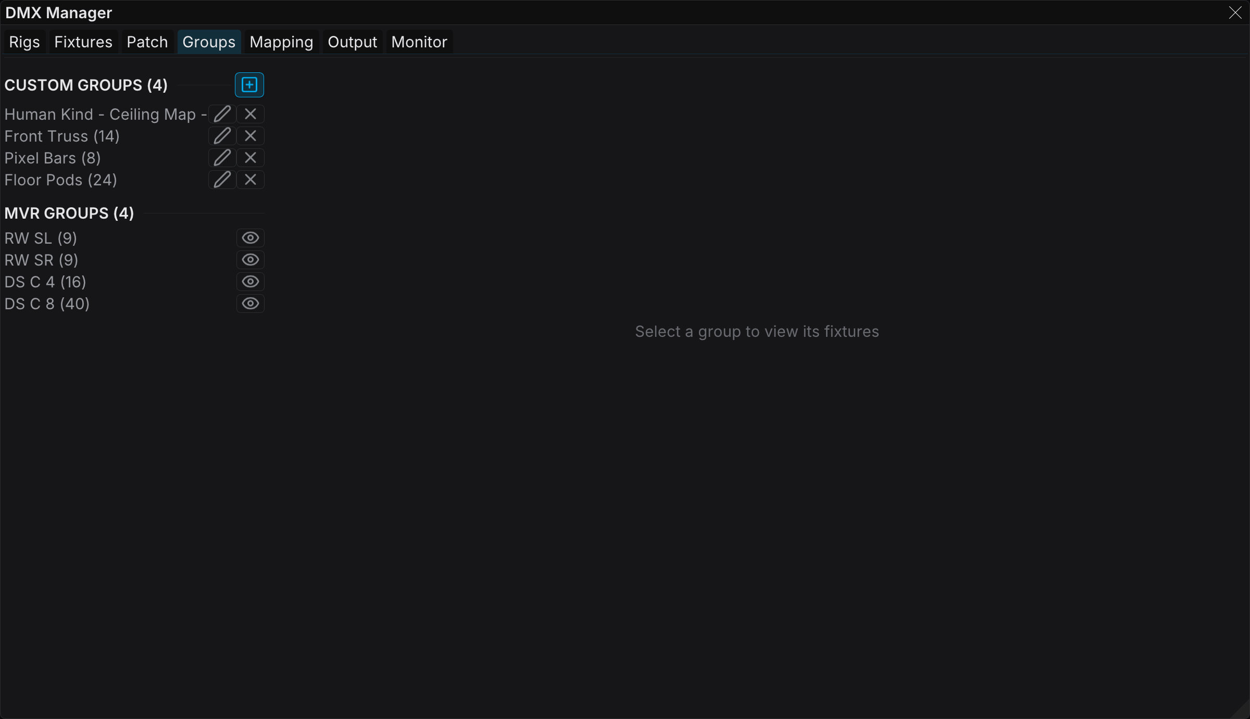Toggle visibility of DS C 4 group
1250x719 pixels.
point(251,282)
